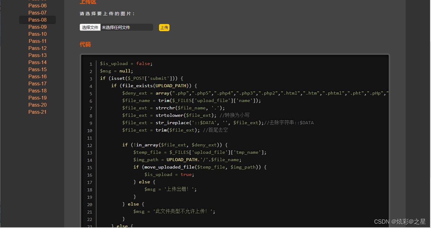431x228 pixels.
Task: Go to Pass-11 level
Action: coord(37,41)
